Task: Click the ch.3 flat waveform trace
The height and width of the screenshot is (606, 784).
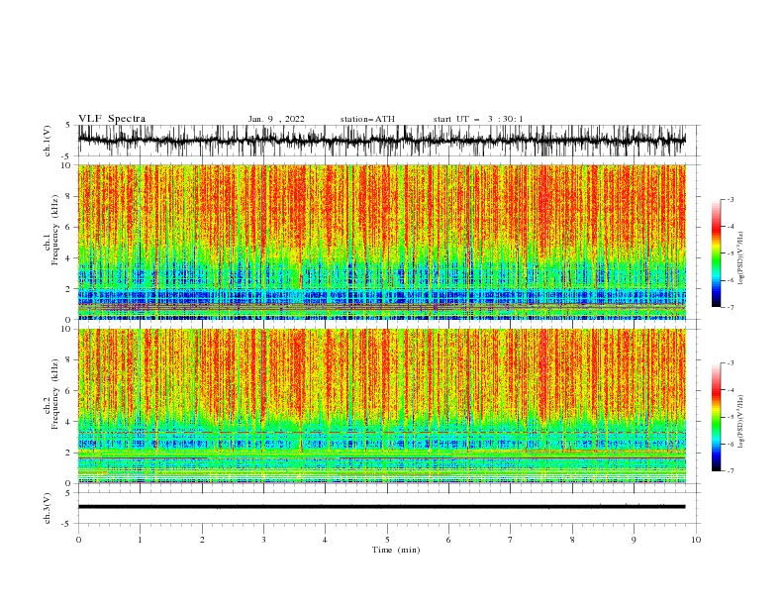Action: pos(381,507)
